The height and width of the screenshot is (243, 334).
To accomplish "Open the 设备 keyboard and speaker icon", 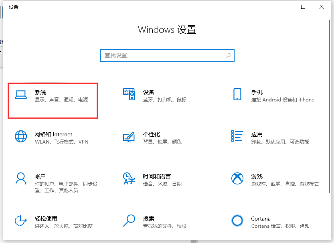I will 129,94.
